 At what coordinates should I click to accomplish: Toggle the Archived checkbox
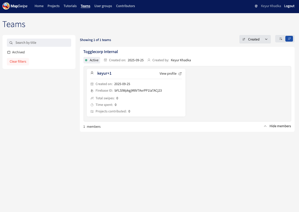(x=9, y=52)
